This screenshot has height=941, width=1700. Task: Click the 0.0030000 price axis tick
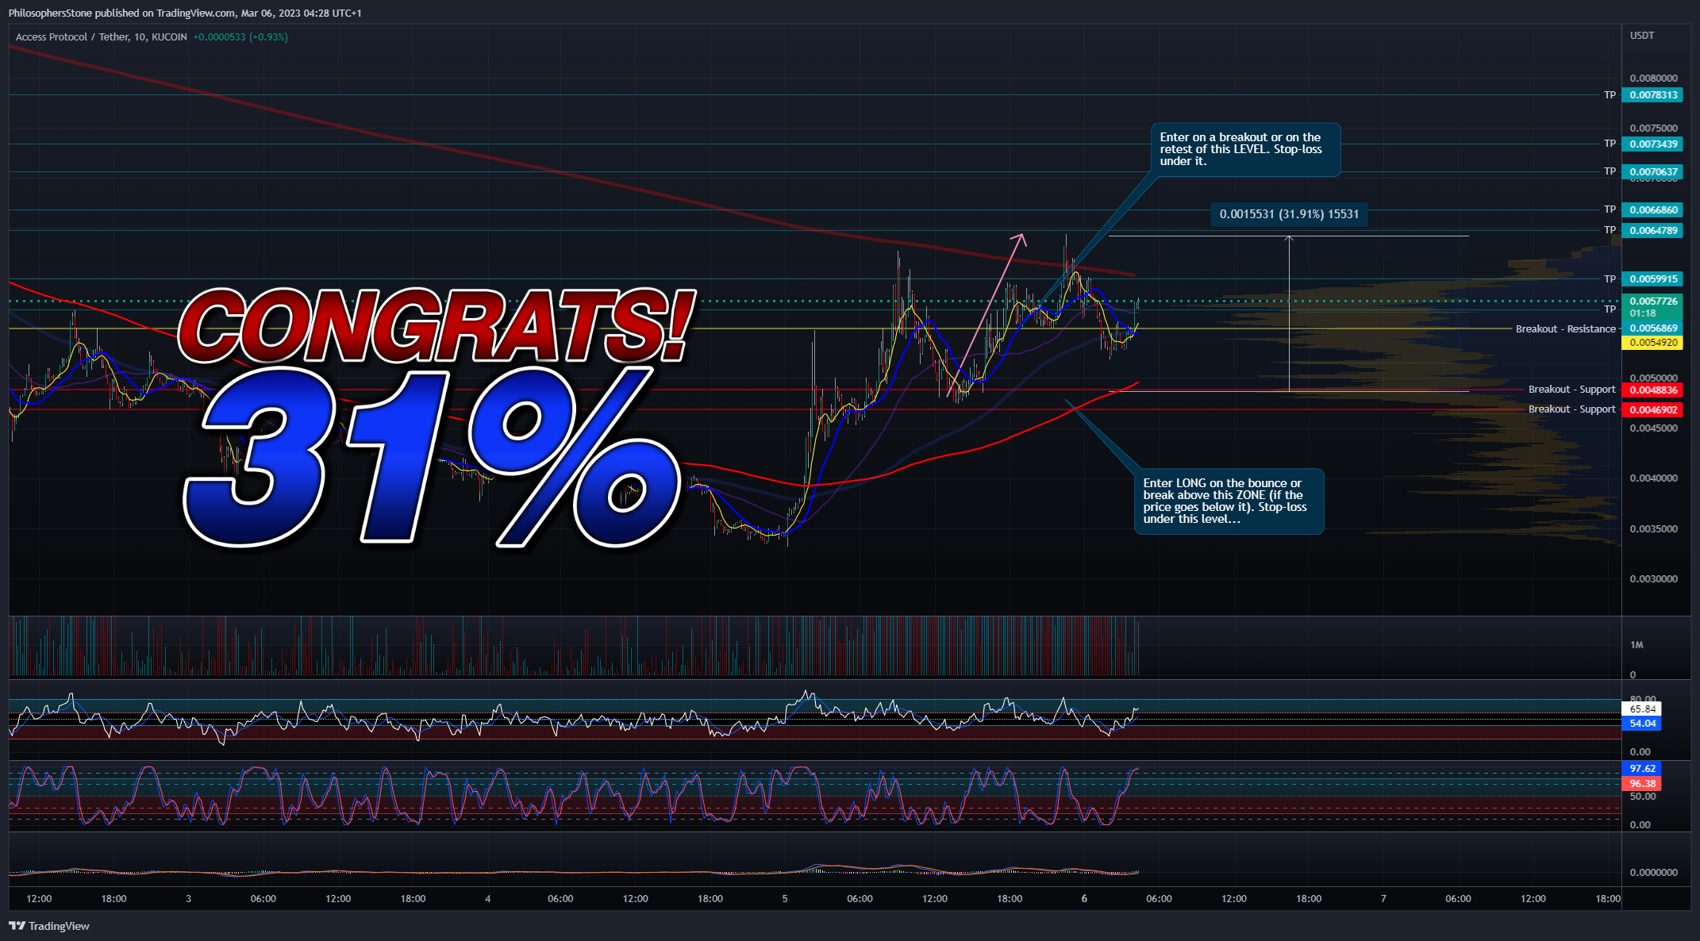pos(1653,579)
